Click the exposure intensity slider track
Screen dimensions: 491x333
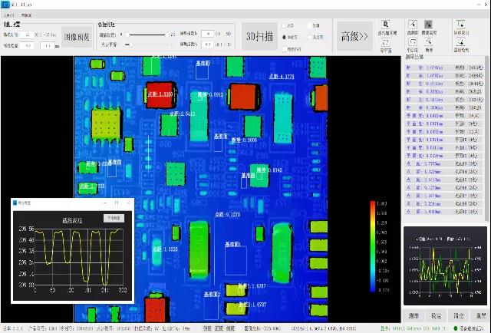[x=150, y=35]
